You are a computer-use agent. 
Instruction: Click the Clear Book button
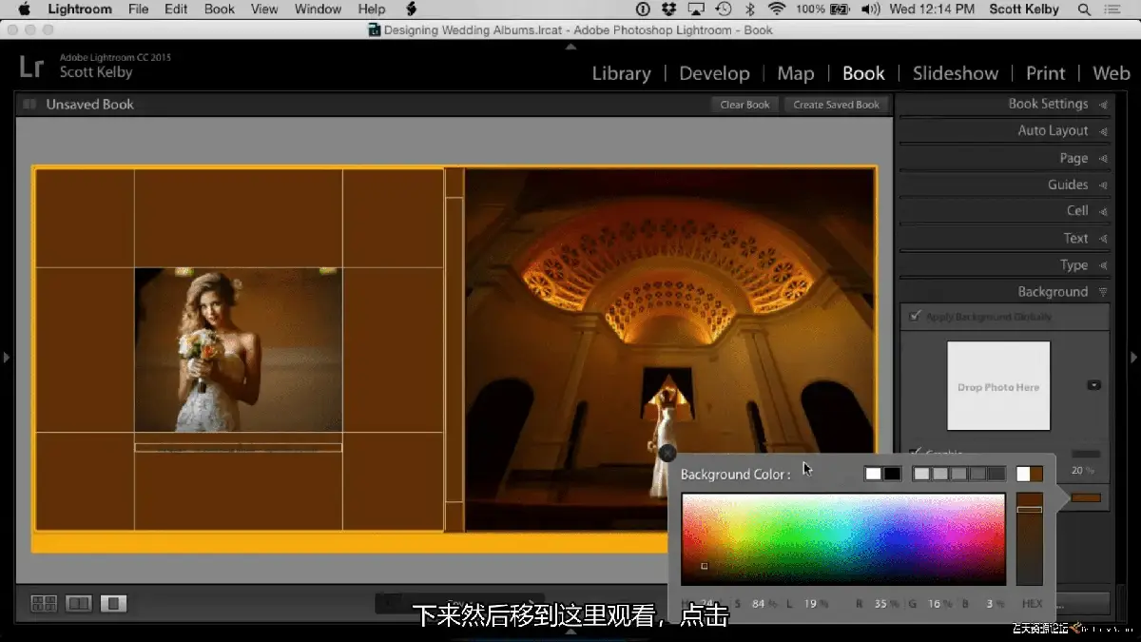pos(745,105)
